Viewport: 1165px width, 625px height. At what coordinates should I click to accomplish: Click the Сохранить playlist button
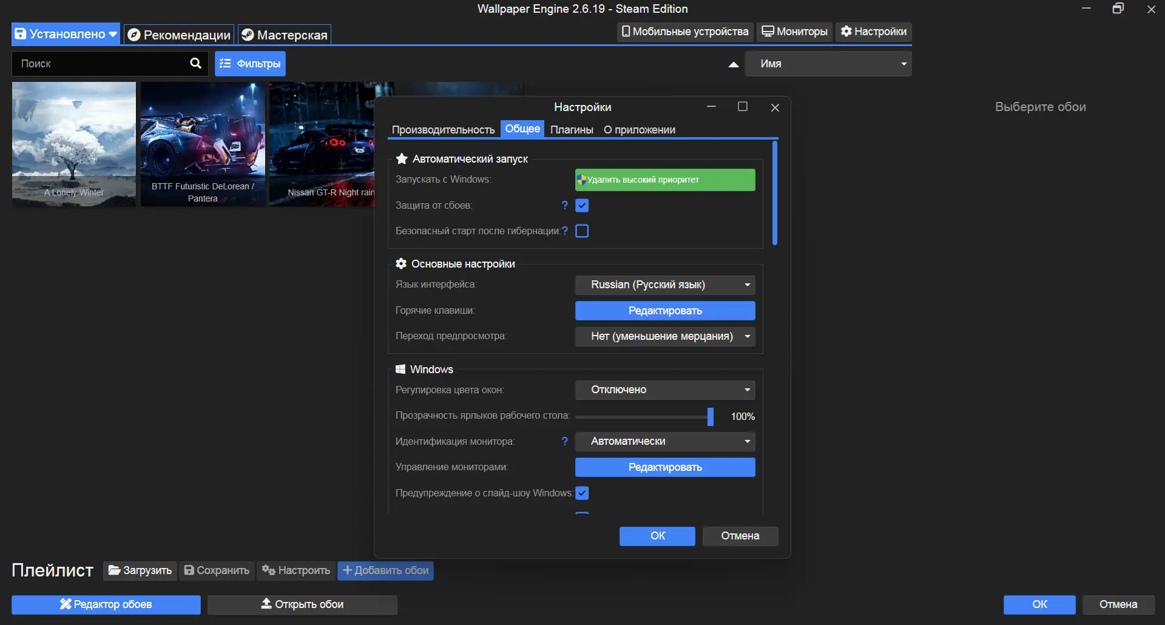coord(217,570)
